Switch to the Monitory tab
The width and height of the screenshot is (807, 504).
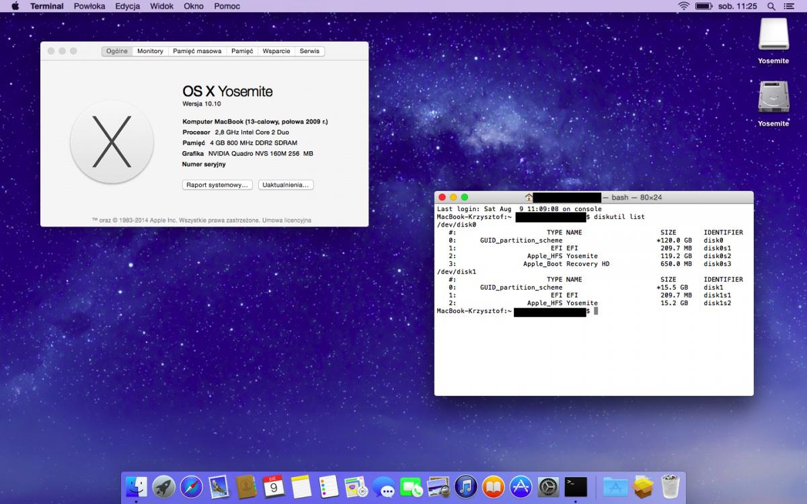[x=150, y=51]
